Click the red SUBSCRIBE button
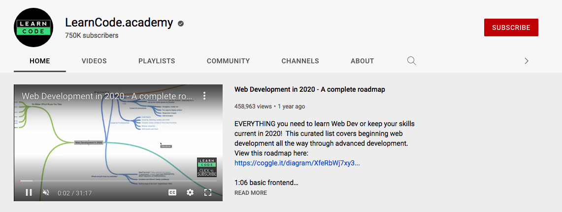This screenshot has height=212, width=562. click(511, 27)
